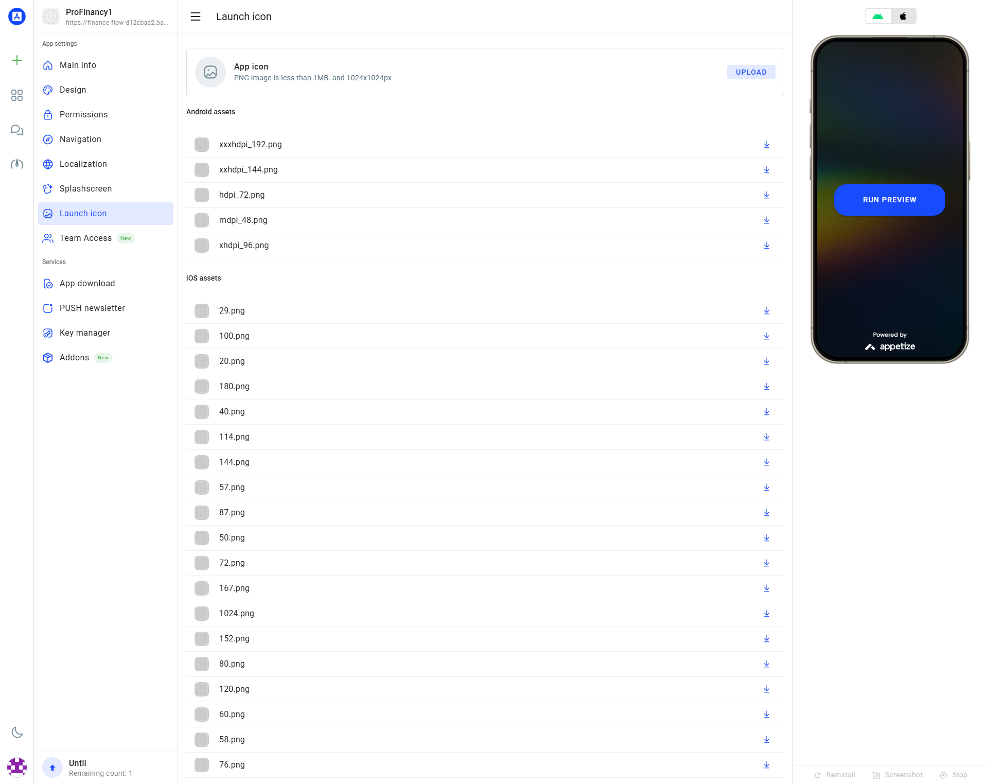This screenshot has width=988, height=784.
Task: Open Localization settings
Action: [x=105, y=164]
